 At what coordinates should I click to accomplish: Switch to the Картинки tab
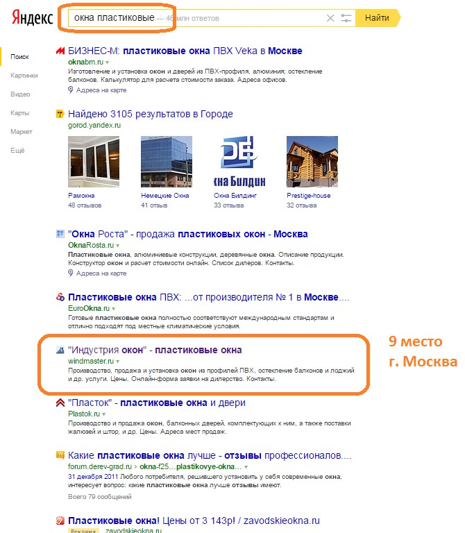(x=24, y=76)
